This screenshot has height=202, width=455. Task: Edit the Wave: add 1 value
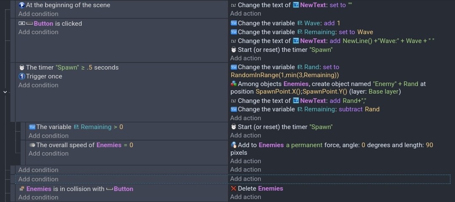tap(338, 23)
